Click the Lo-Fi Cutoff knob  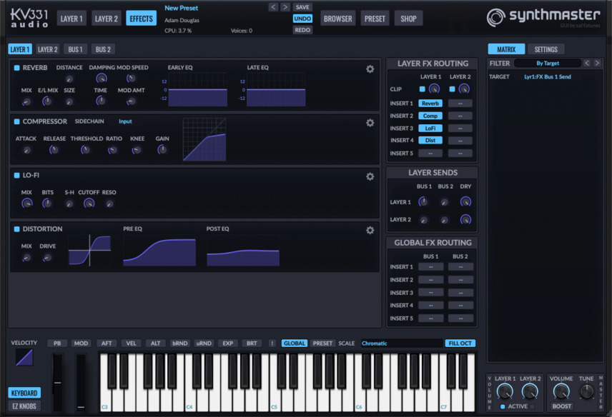click(x=89, y=203)
